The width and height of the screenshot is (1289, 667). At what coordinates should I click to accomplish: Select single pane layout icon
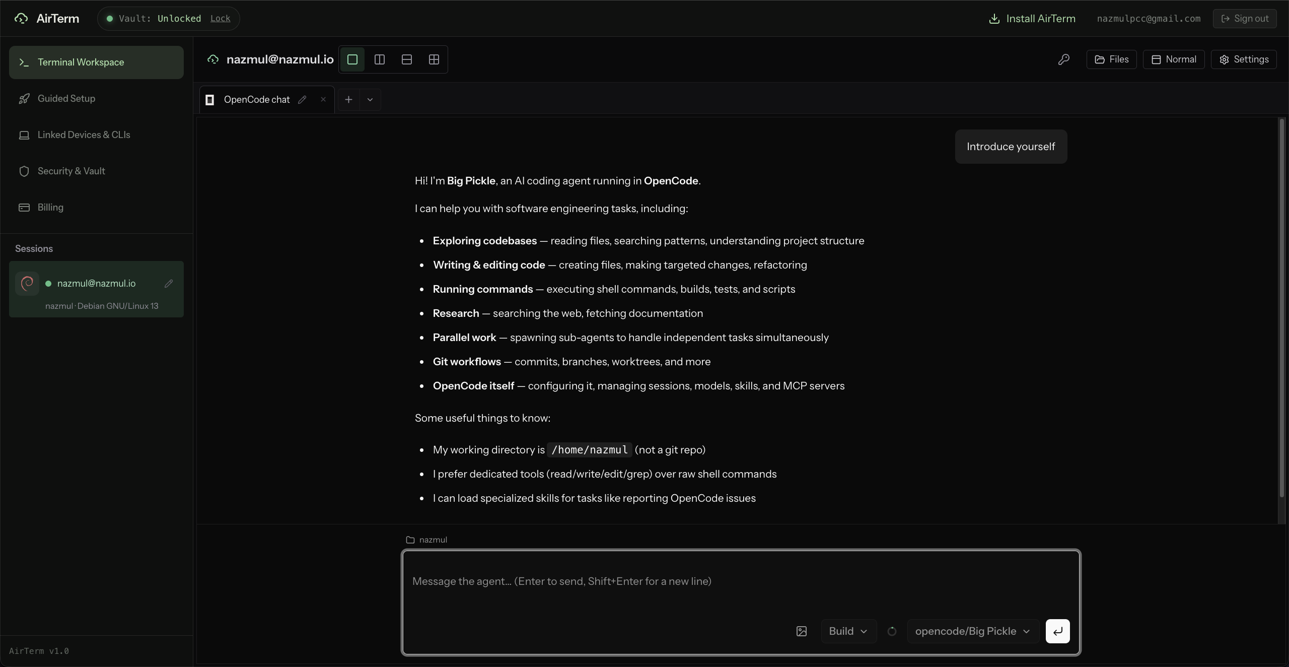tap(352, 59)
